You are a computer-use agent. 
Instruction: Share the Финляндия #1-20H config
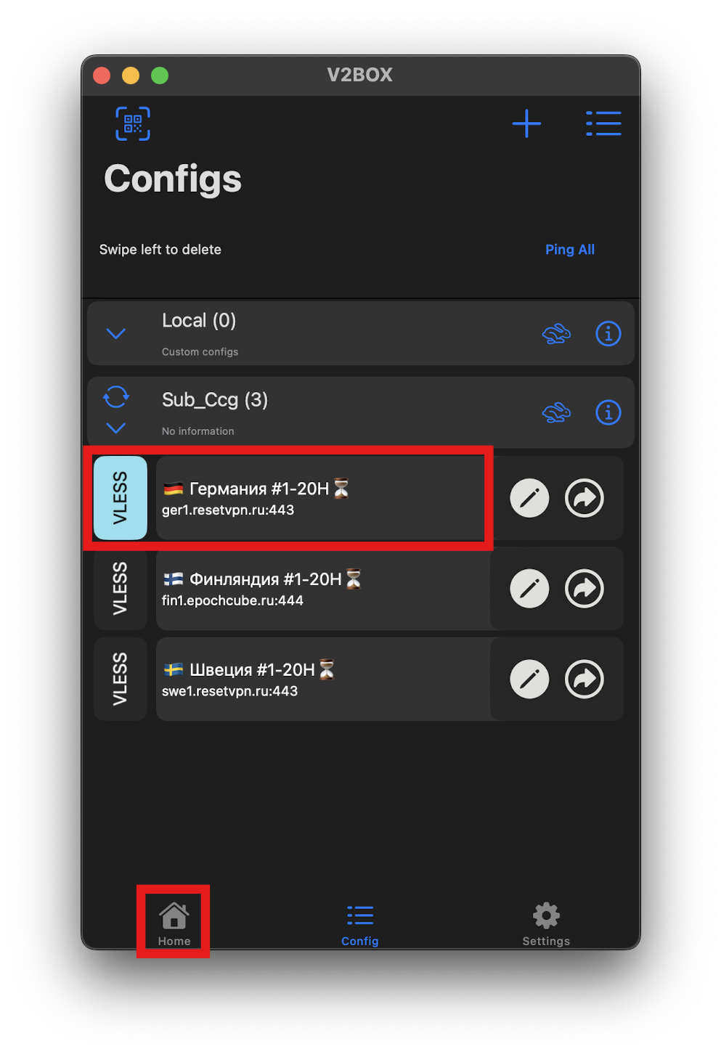[584, 589]
